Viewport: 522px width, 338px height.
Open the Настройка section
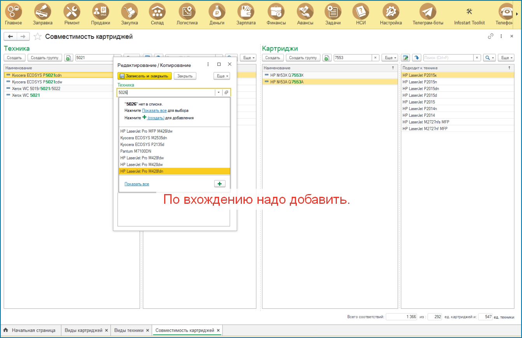pyautogui.click(x=391, y=14)
